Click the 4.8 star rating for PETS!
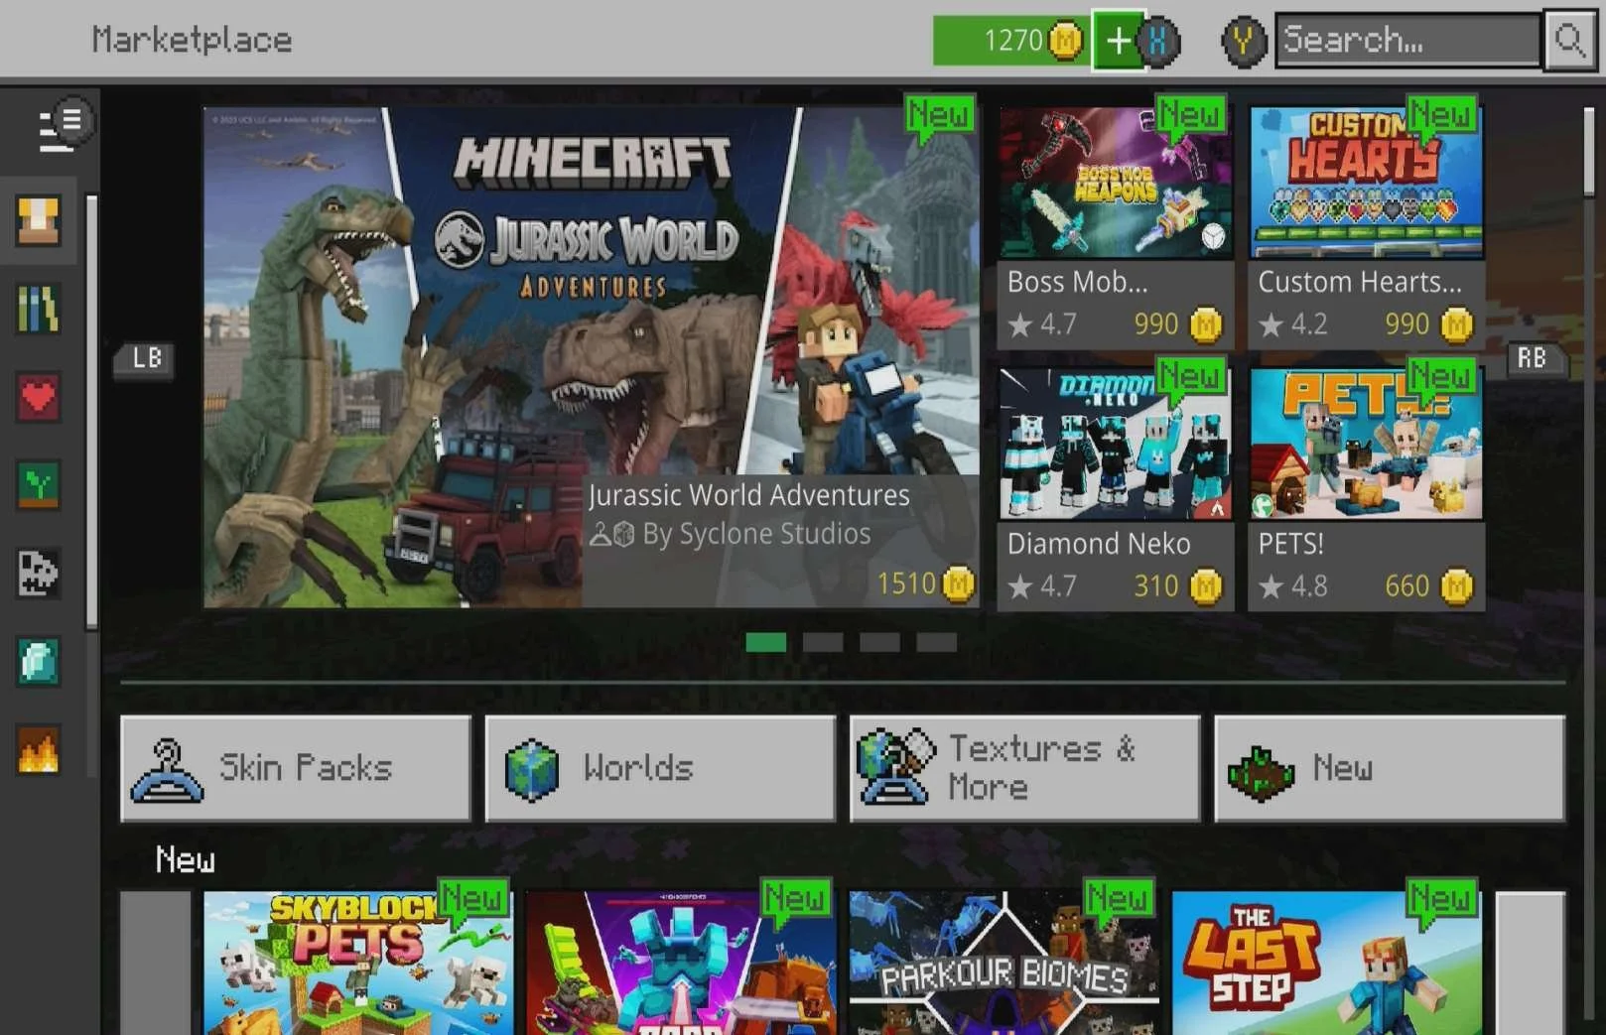Viewport: 1606px width, 1035px height. coord(1293,586)
